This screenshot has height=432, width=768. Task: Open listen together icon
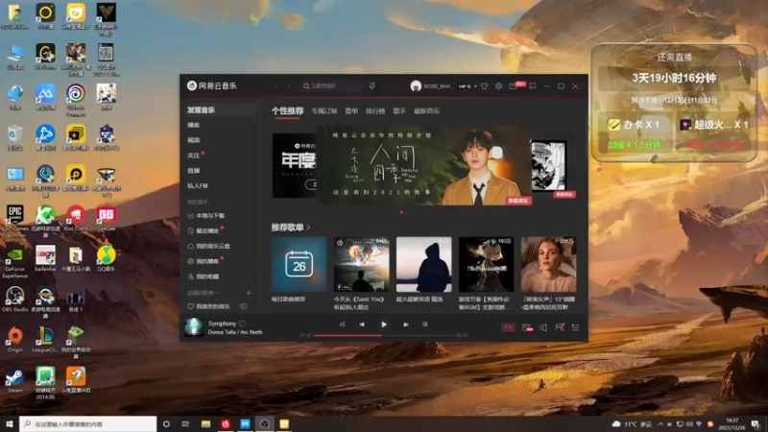coord(560,327)
